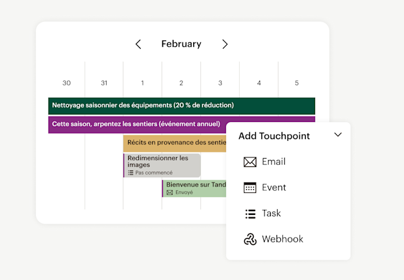Click the envelope icon beside Email
The width and height of the screenshot is (404, 280).
(x=250, y=162)
